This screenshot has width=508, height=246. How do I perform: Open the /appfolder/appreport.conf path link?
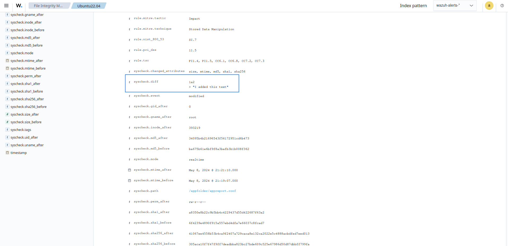[x=212, y=191]
